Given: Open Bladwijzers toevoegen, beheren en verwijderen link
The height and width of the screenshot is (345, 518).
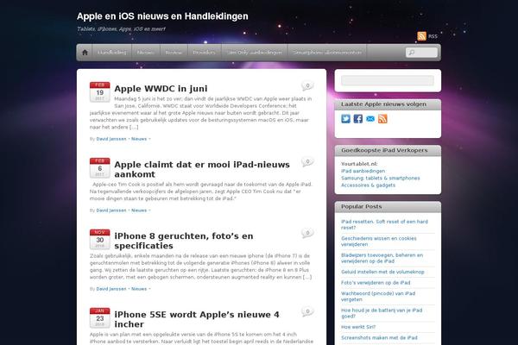Looking at the screenshot, I should 382,258.
